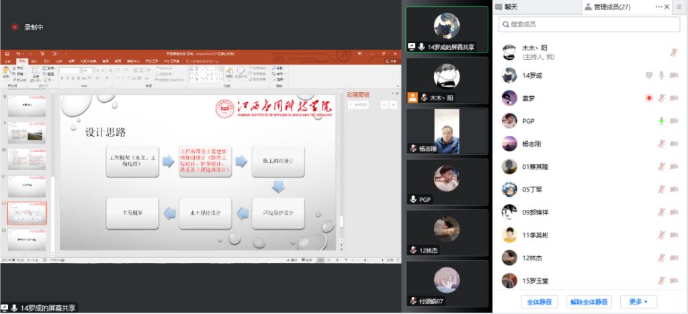Toggle microphone for 14罗成 in member list
The height and width of the screenshot is (314, 688).
coord(661,75)
